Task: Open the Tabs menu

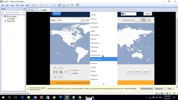Action: [22, 5]
